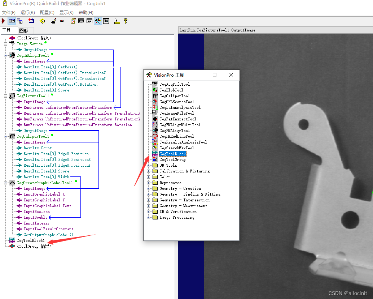Image resolution: width=373 pixels, height=299 pixels.
Task: Open the 运行(R) menu
Action: coord(27,12)
